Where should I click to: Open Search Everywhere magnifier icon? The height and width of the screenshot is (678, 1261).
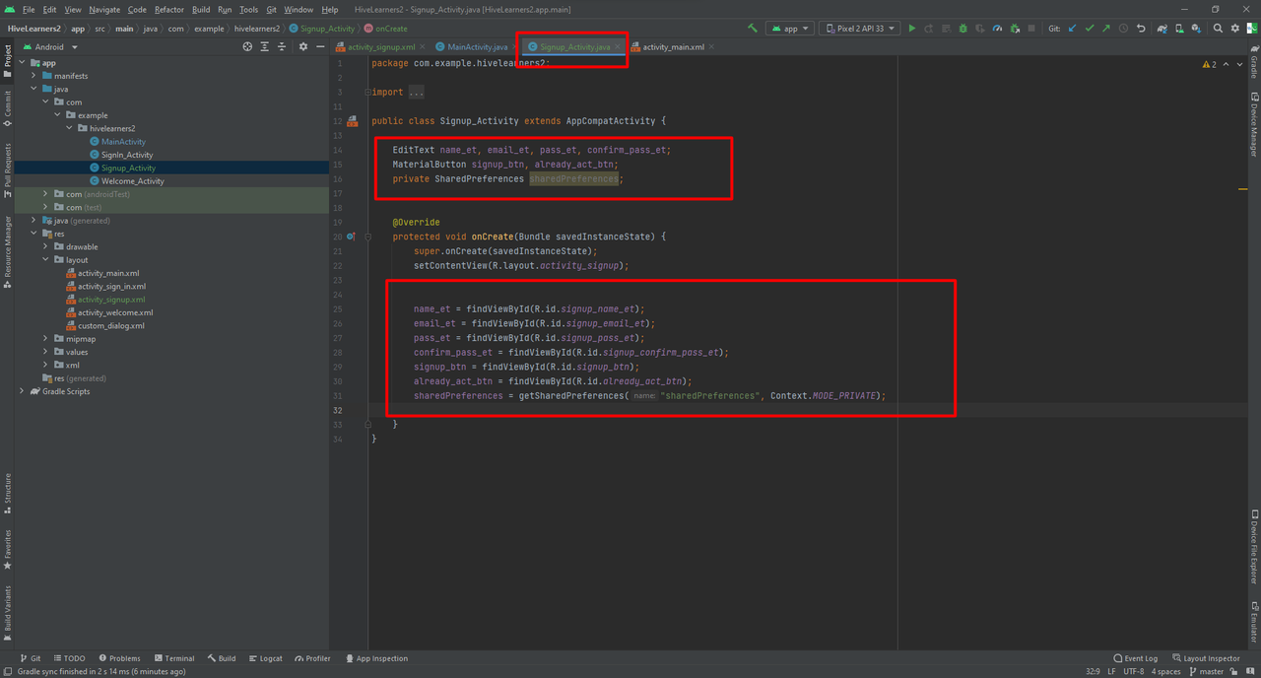1218,29
